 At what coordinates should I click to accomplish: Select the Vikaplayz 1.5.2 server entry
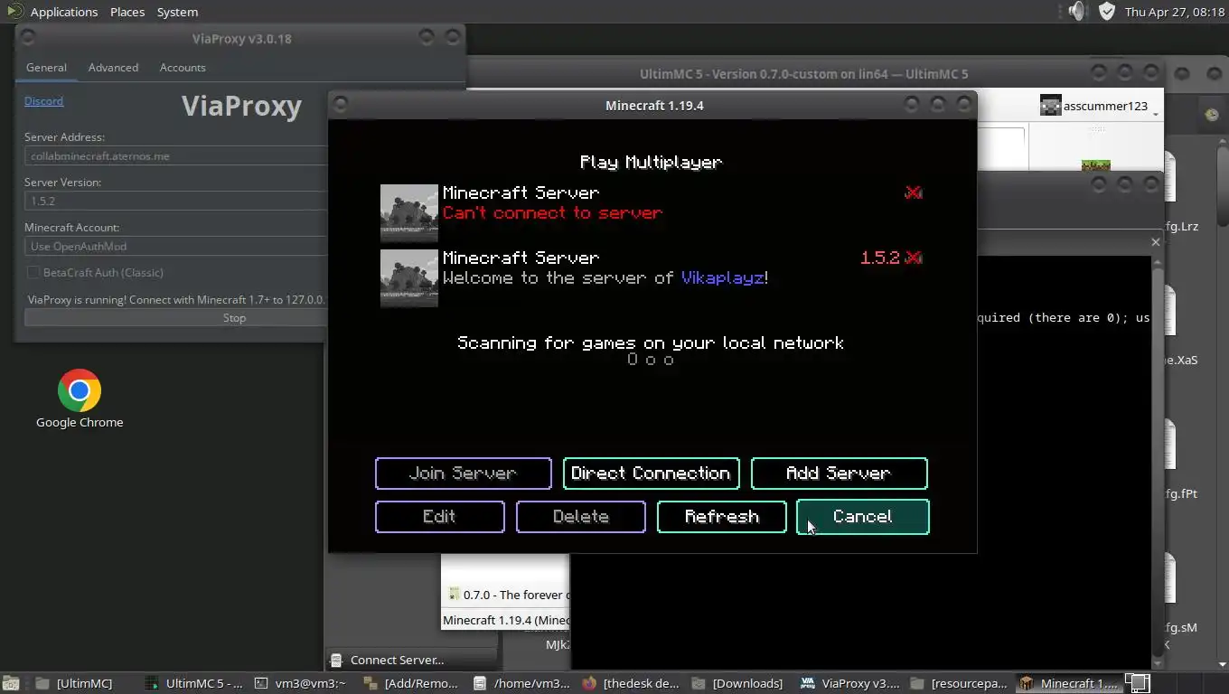(651, 278)
